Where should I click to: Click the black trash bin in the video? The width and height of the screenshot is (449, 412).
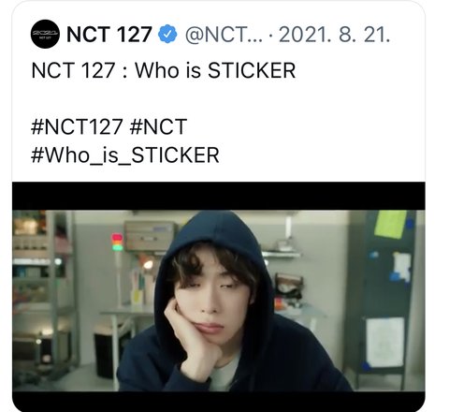pyautogui.click(x=109, y=349)
